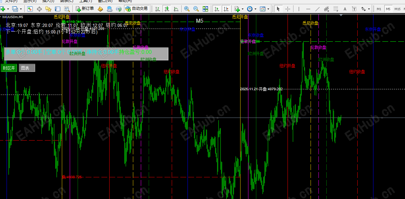Click the 2025.11.21 开盘:4079.202 label
The width and height of the screenshot is (405, 199).
(x=262, y=89)
